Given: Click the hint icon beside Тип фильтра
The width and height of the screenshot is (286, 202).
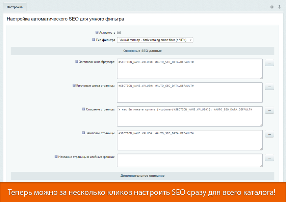Looking at the screenshot, I should point(93,40).
